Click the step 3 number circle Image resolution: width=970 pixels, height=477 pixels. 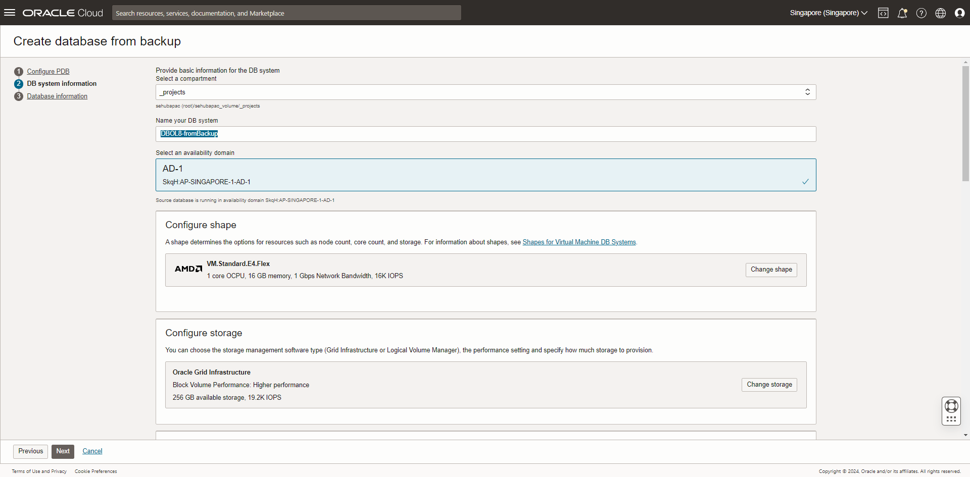coord(19,96)
